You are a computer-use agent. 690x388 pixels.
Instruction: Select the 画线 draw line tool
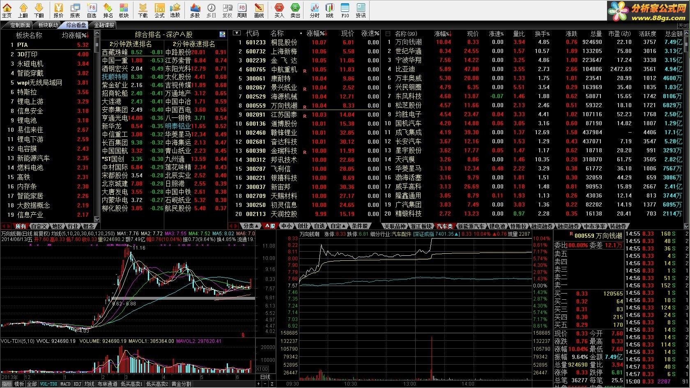point(259,10)
